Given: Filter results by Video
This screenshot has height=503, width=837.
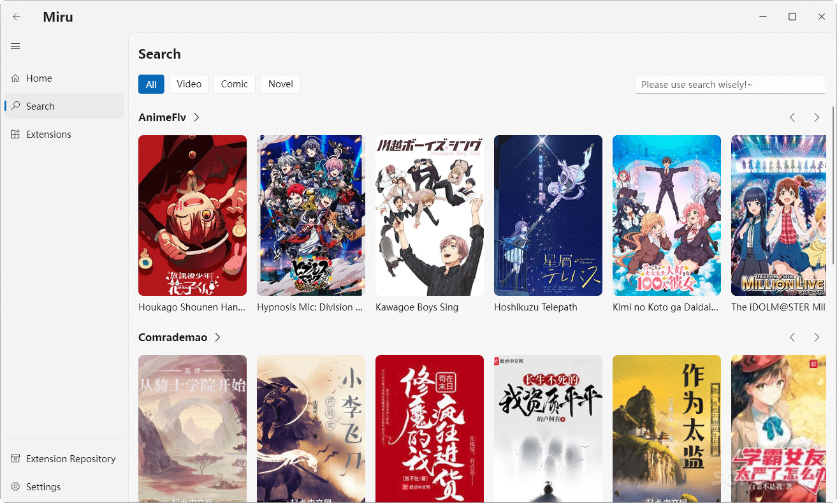Looking at the screenshot, I should (189, 84).
